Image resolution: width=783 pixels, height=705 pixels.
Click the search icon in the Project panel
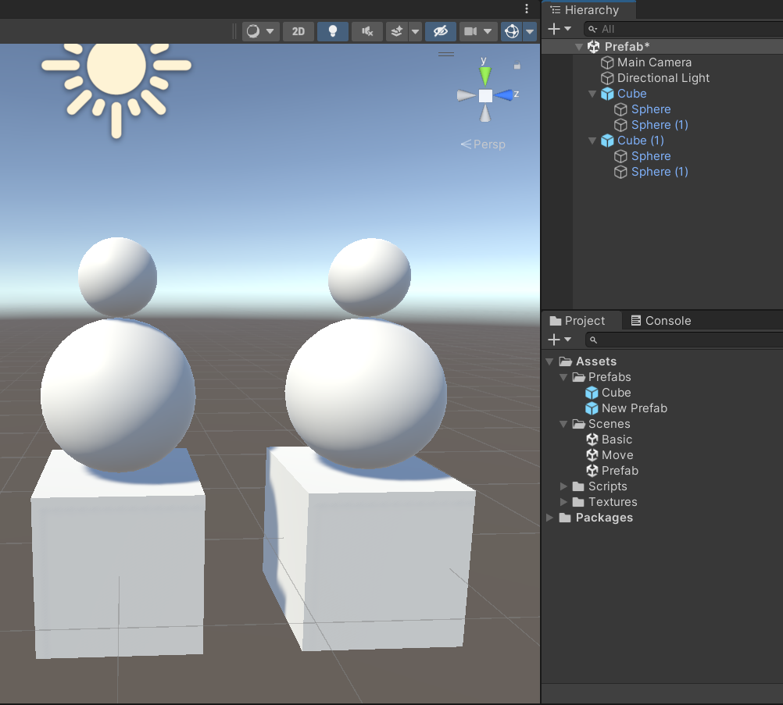[592, 339]
